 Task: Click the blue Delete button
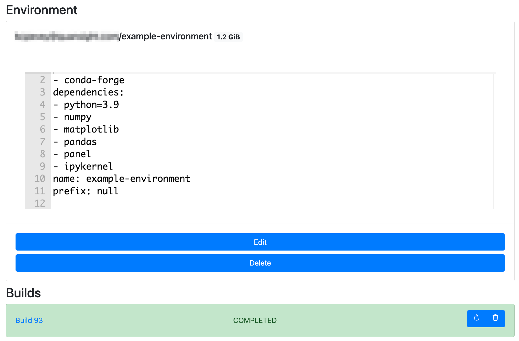point(260,263)
